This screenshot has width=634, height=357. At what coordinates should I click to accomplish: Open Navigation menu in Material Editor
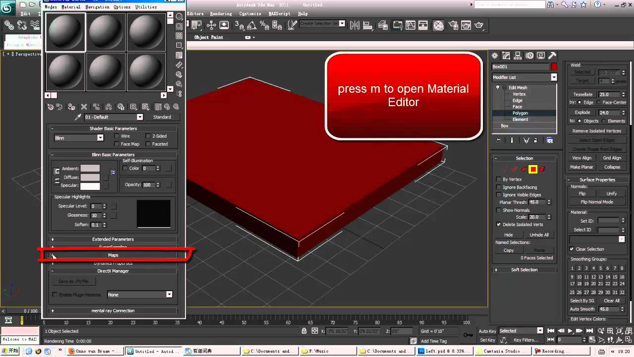click(x=97, y=7)
